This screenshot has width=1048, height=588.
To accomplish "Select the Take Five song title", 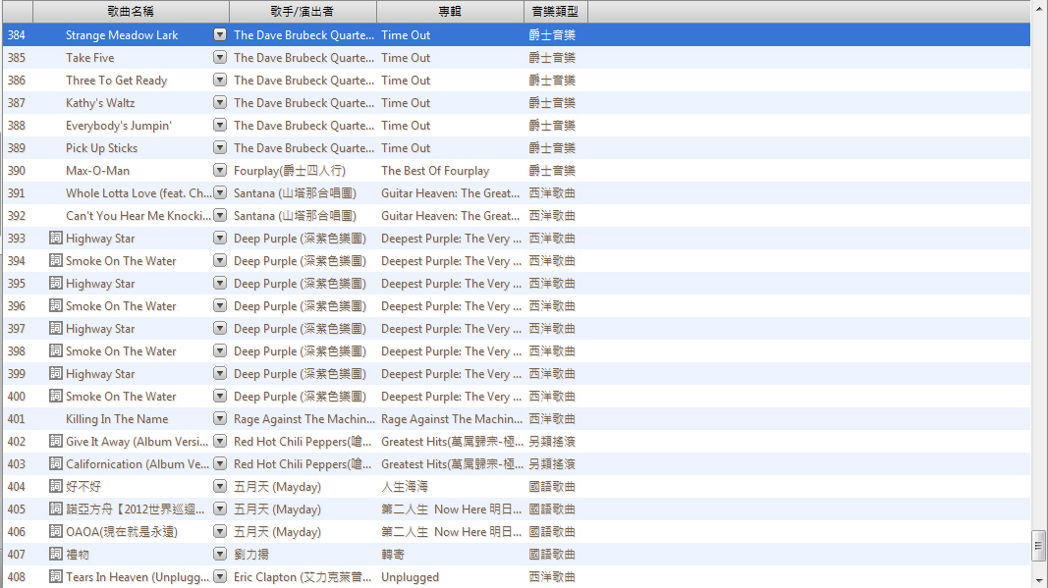I will click(x=89, y=58).
